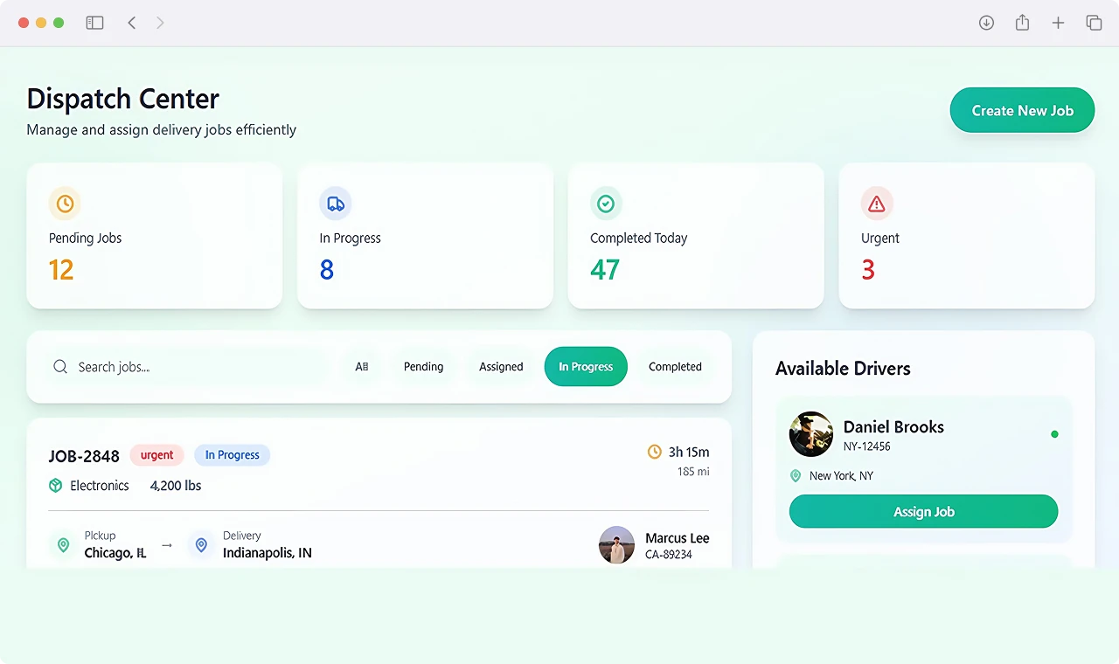Screen dimensions: 1119x664
Task: Open the JOB-2848 job title
Action: (84, 455)
